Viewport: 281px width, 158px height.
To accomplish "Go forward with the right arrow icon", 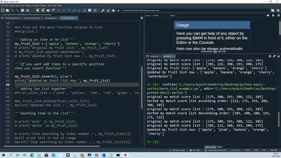I will click(x=118, y=11).
